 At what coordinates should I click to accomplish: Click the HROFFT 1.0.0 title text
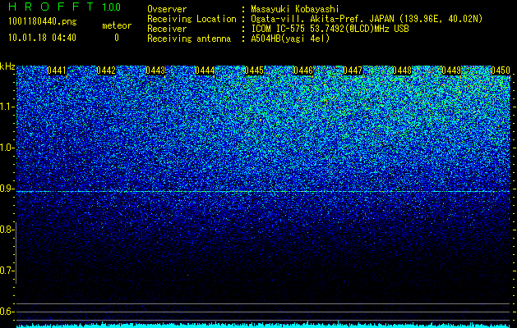(65, 7)
